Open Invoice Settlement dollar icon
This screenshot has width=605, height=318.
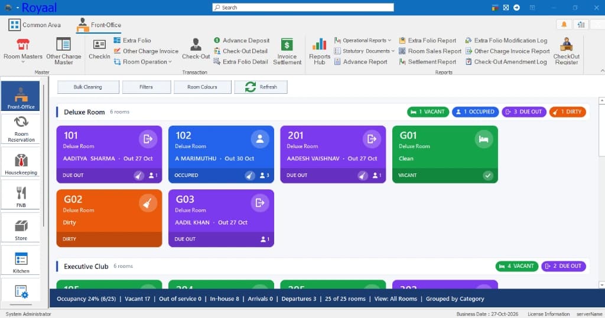287,44
